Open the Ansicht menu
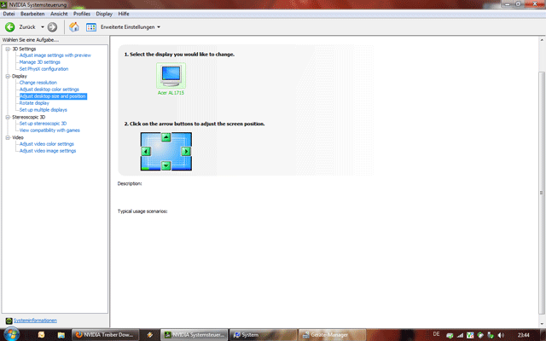The image size is (546, 341). pyautogui.click(x=59, y=14)
